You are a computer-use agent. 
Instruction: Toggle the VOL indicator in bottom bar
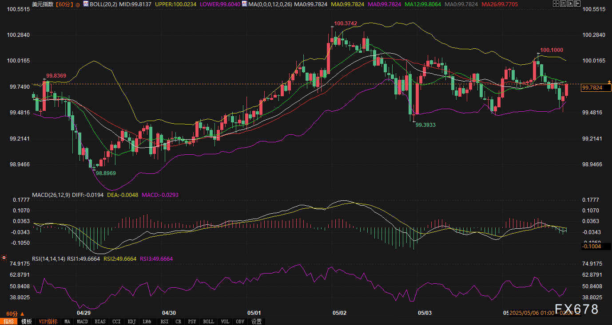tap(225, 321)
